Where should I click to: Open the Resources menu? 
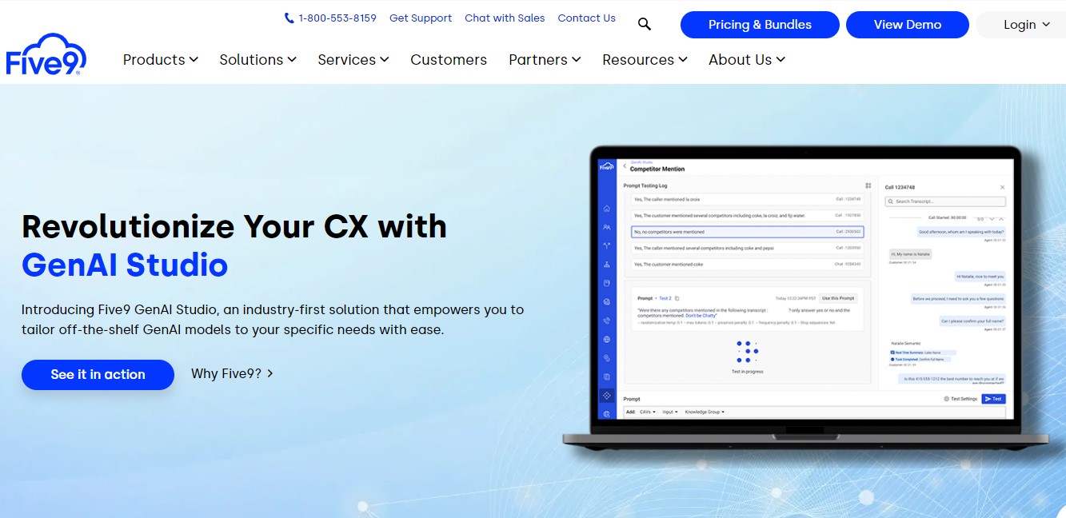click(x=645, y=60)
